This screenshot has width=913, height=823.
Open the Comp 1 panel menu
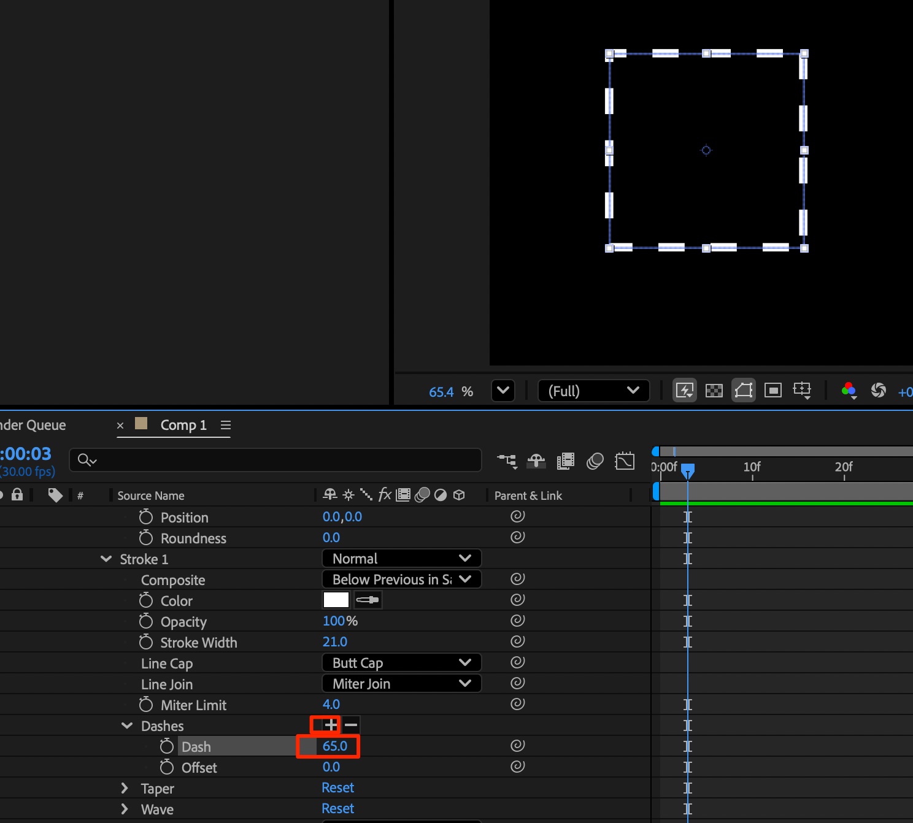click(x=226, y=425)
